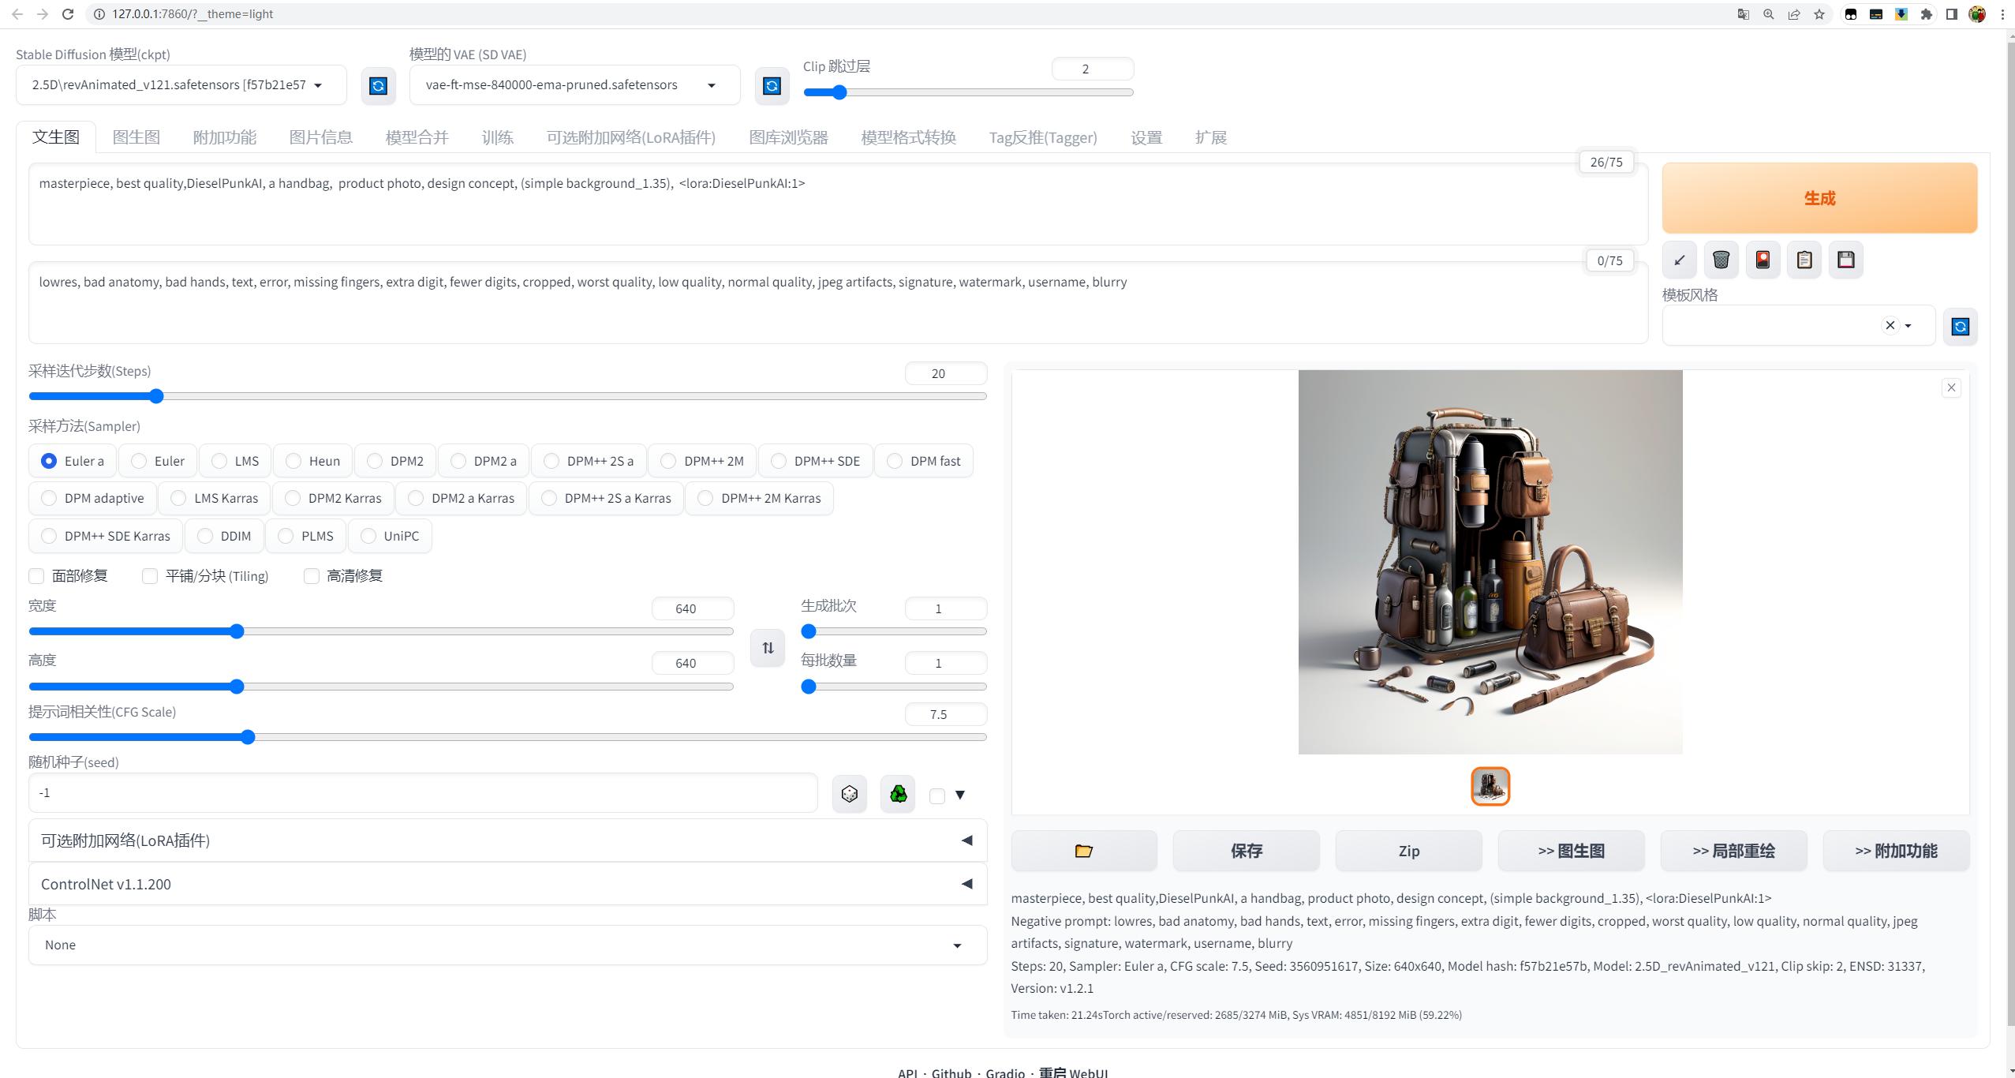Open the 模型合并 tab
Viewport: 2015px width, 1078px height.
point(417,137)
